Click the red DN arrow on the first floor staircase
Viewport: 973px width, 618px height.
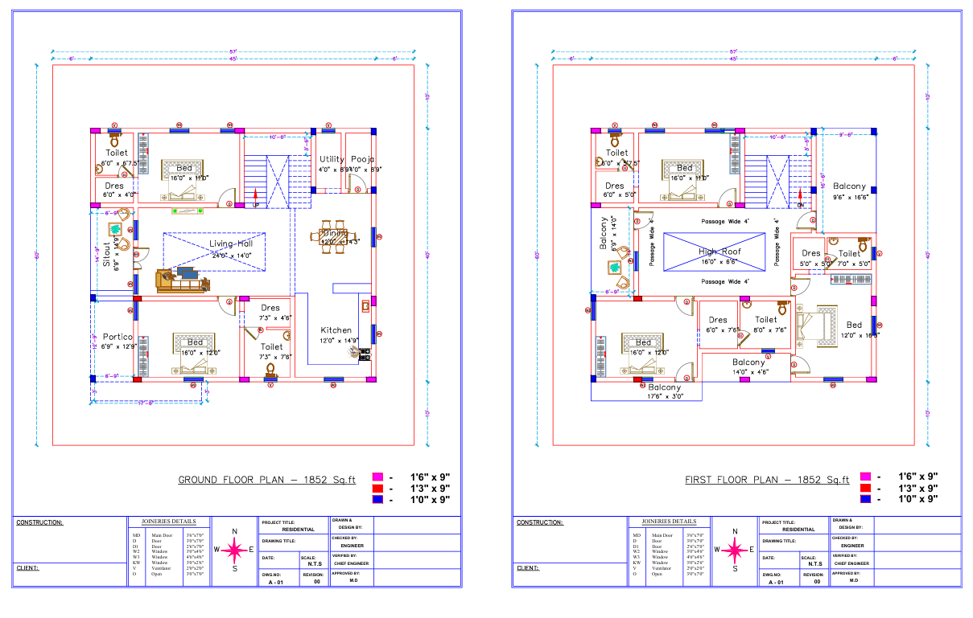[x=801, y=198]
